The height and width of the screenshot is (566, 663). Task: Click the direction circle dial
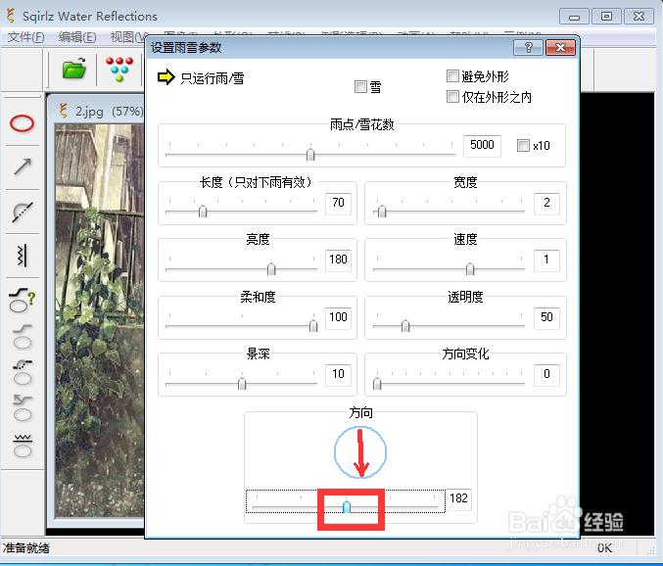click(360, 452)
